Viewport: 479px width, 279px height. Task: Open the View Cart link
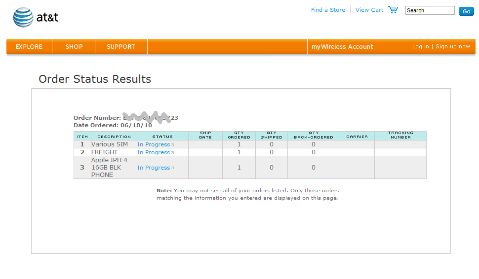click(x=369, y=10)
